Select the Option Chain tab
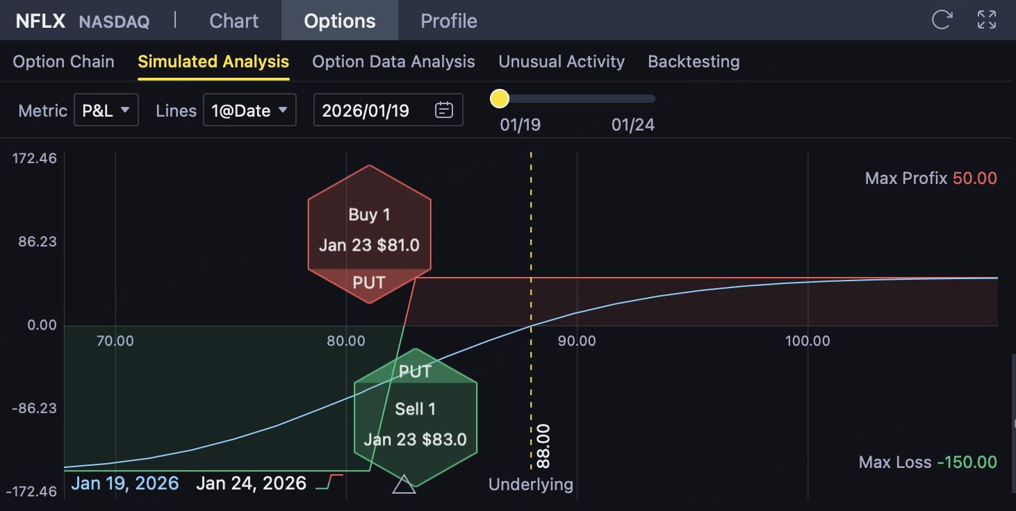1016x511 pixels. coord(63,62)
